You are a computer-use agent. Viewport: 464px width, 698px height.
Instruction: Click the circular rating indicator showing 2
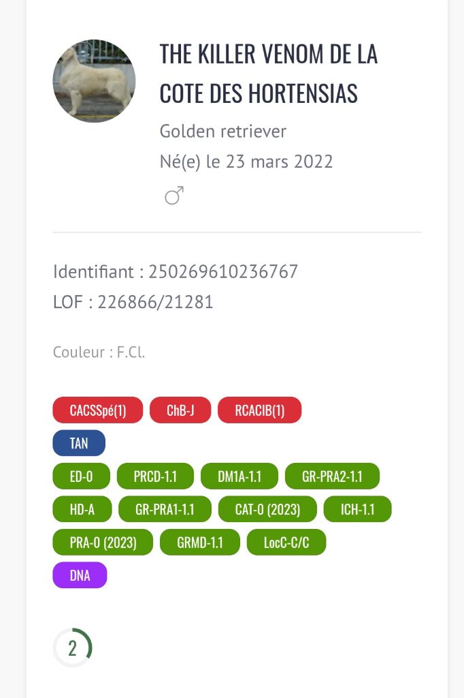(72, 648)
